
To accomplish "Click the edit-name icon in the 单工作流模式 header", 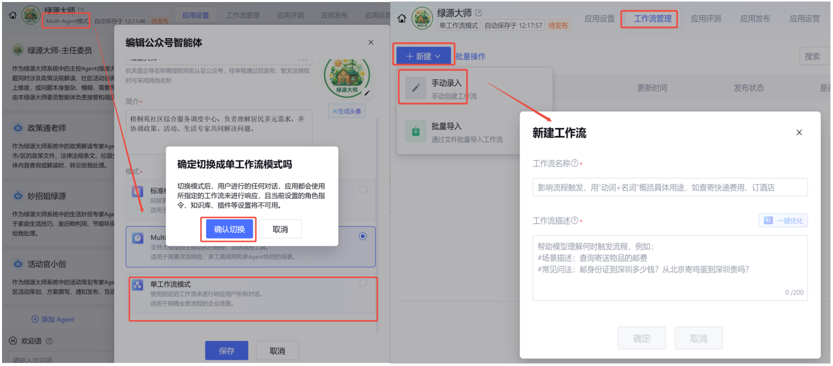I will [478, 13].
